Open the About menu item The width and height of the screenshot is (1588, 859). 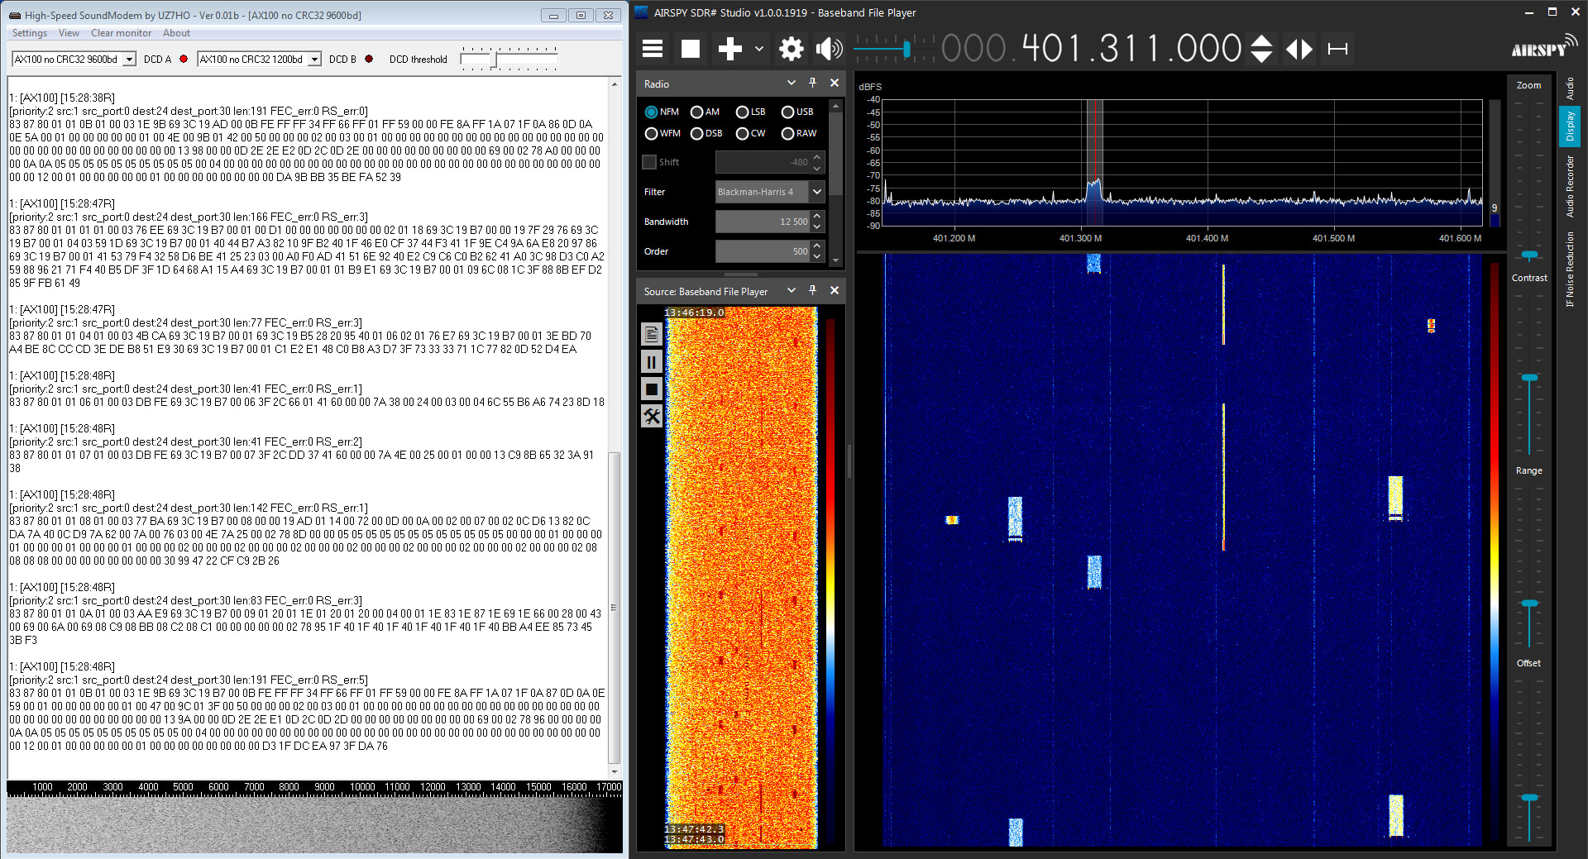click(x=176, y=33)
